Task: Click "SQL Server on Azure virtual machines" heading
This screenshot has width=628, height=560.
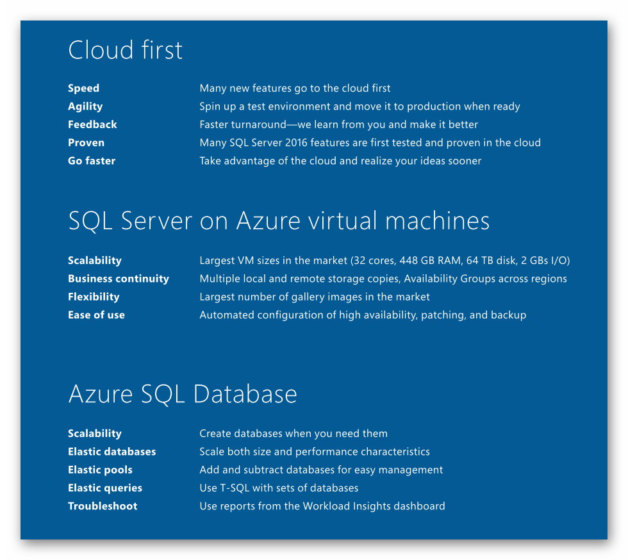Action: click(279, 221)
